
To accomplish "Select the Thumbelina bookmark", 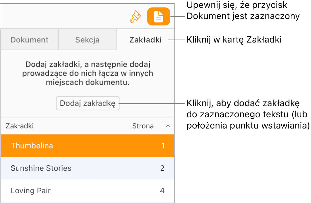I will pyautogui.click(x=32, y=146).
